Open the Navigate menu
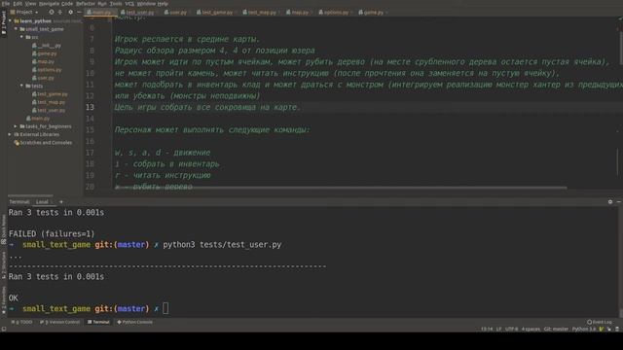 point(49,4)
